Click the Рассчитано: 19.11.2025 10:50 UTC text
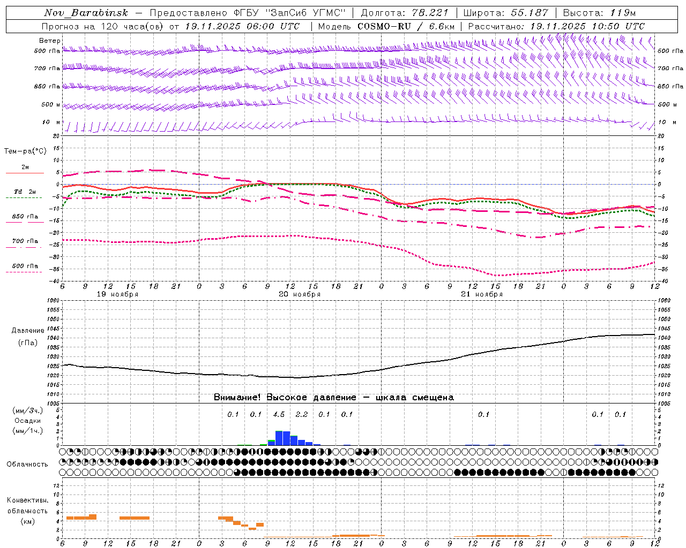686x548 pixels. pos(556,26)
